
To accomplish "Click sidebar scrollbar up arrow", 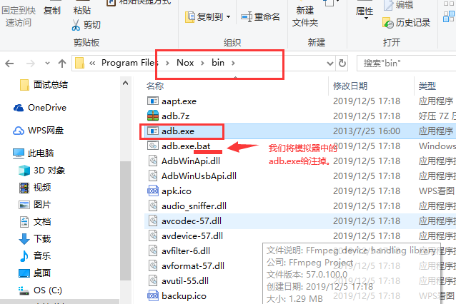I will [125, 83].
